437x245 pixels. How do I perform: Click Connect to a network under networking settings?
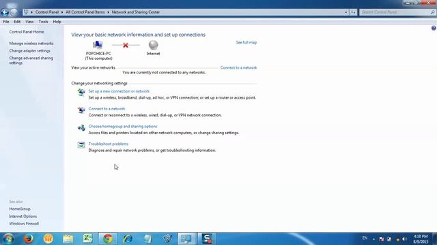[x=107, y=109]
